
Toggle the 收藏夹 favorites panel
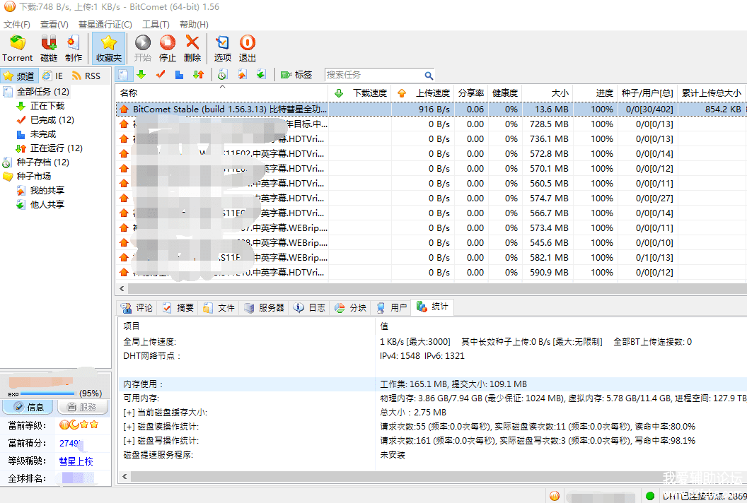click(109, 48)
